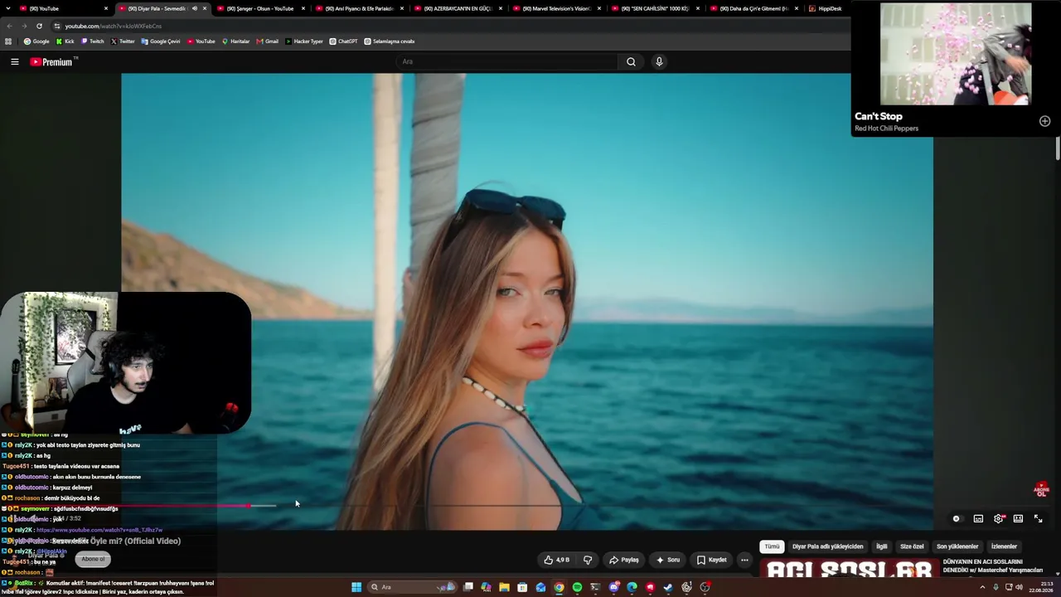This screenshot has width=1061, height=597.
Task: Open the Haritalar bookmark
Action: [x=235, y=41]
